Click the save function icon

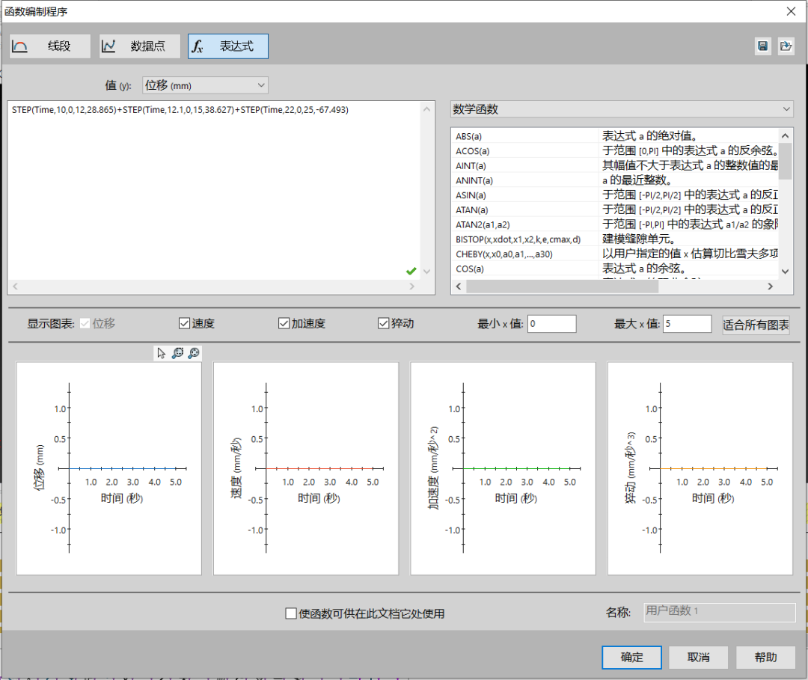[762, 46]
